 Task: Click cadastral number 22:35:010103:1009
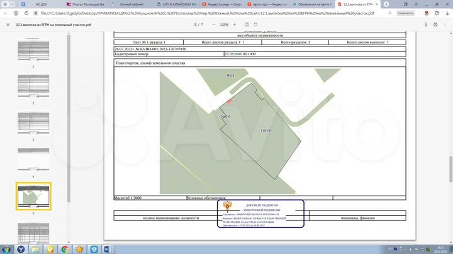240,54
